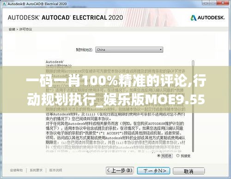231x179 pixels.
Task: Click the "Autodesk" heading in license text
Action: tap(55, 62)
